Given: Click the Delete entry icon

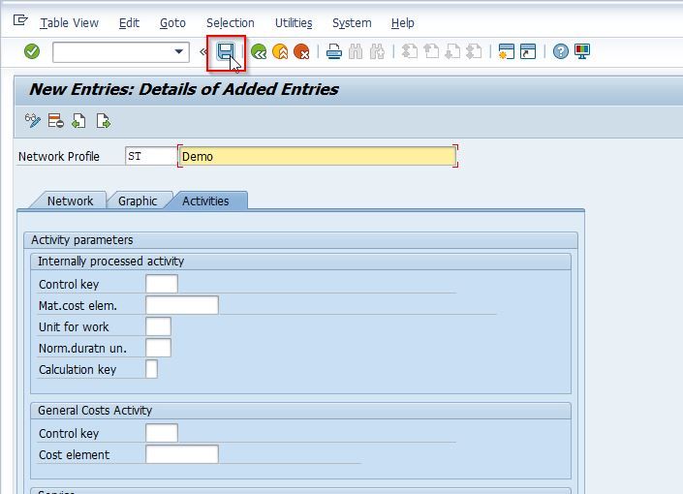Looking at the screenshot, I should pyautogui.click(x=56, y=121).
